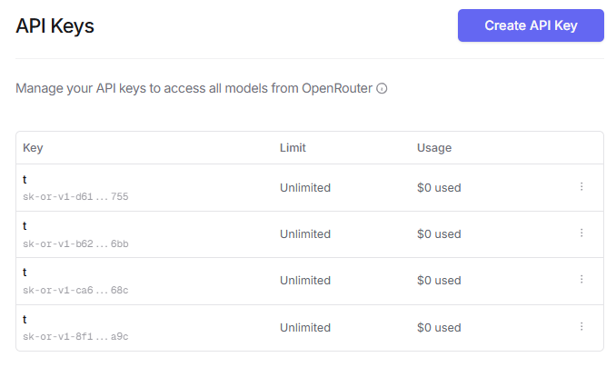
Task: Select the key string sk-or-v1-8f1...a9c
Action: (x=75, y=336)
